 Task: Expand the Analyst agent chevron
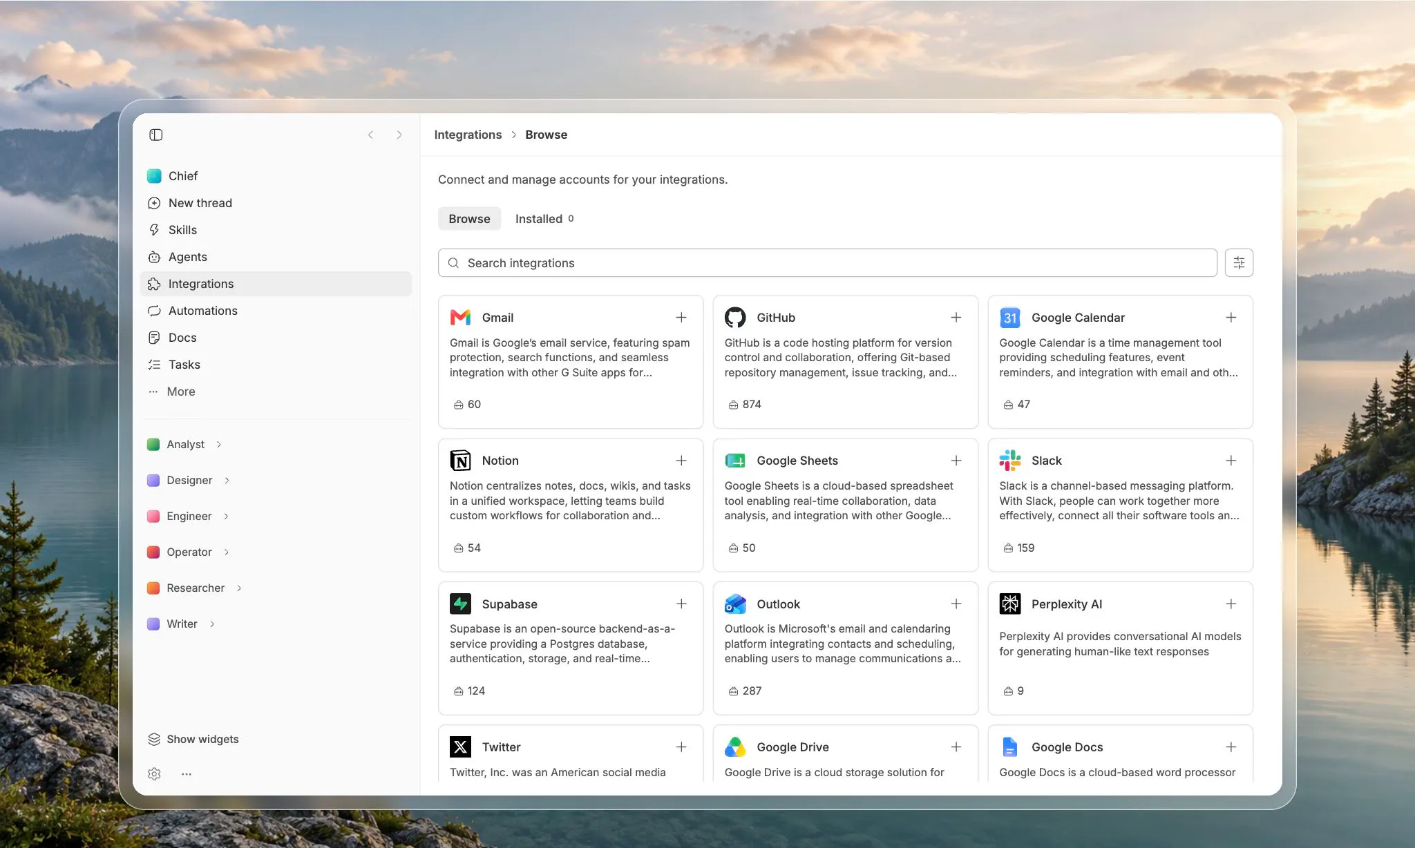(219, 445)
